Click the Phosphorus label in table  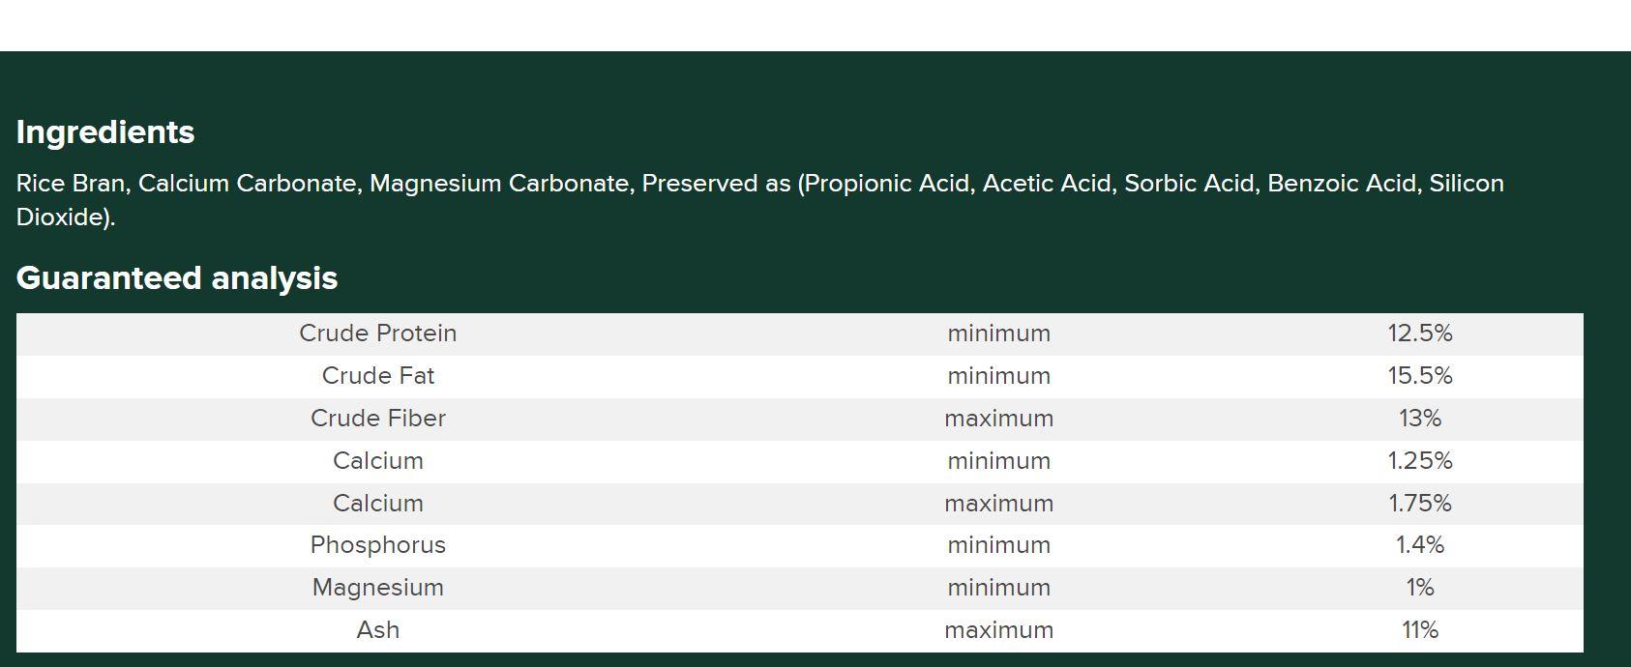coord(377,545)
